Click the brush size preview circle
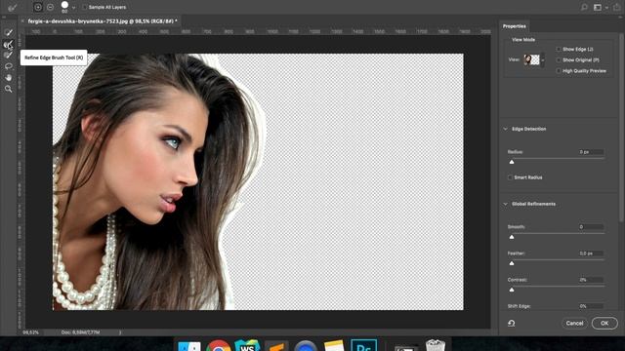 coord(64,5)
